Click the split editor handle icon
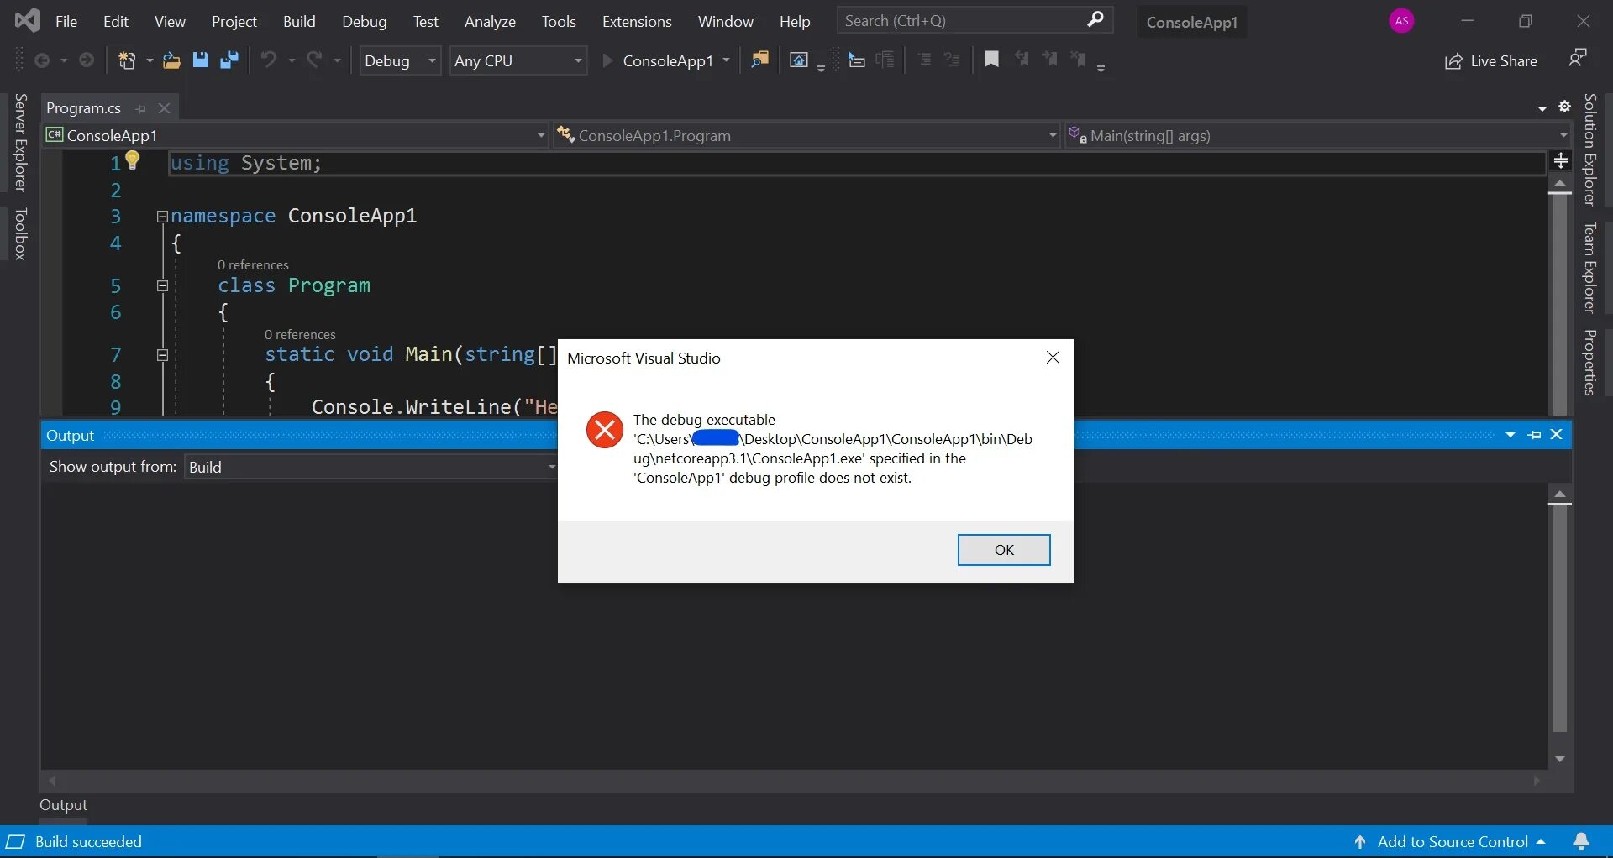 pos(1561,160)
